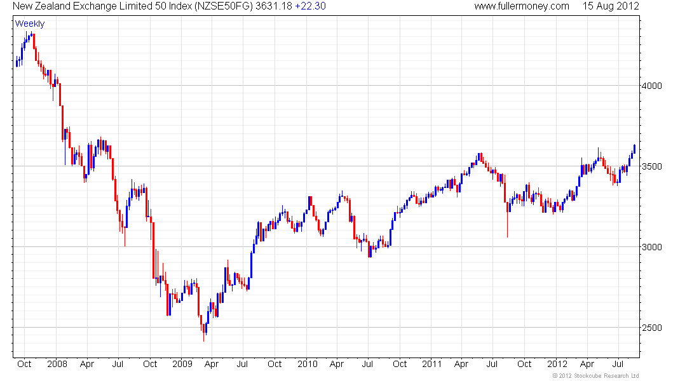The image size is (699, 381).
Task: Click the latest blue candlestick at the far right
Action: (x=634, y=149)
